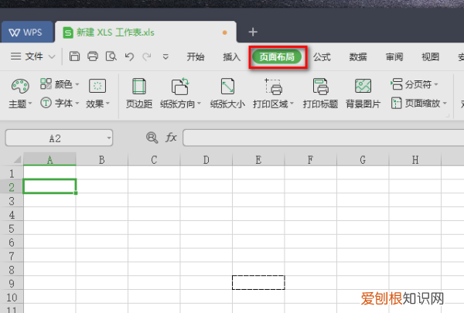Viewport: 464px width, 313px height.
Task: Select row 1 header
Action: [12, 173]
